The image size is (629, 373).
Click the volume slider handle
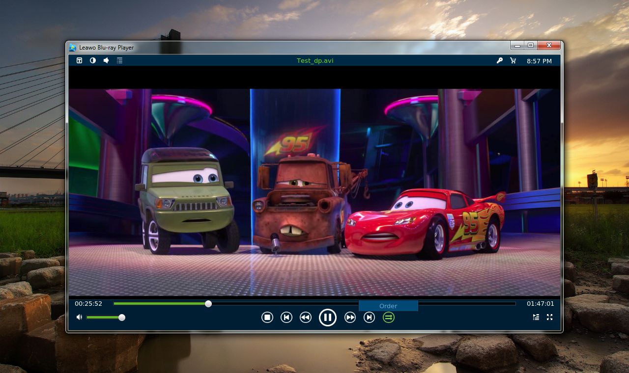click(x=122, y=318)
